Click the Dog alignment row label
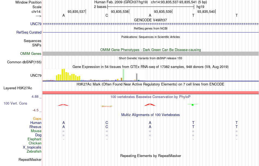Viewport: 259px width, 166px height. point(38,135)
